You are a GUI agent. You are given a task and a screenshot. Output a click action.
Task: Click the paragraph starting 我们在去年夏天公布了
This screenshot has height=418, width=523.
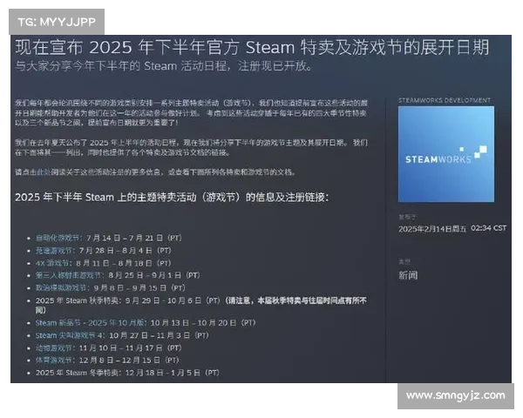(x=191, y=148)
